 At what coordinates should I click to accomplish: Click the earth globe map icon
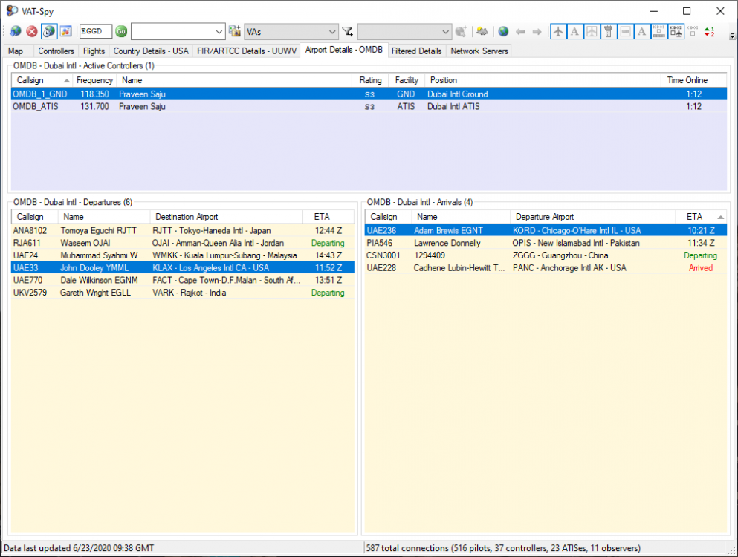pos(503,31)
